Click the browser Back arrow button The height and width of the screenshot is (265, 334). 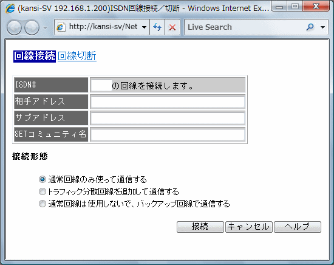[14, 27]
